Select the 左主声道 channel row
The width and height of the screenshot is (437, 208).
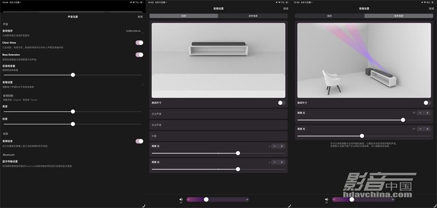click(218, 114)
